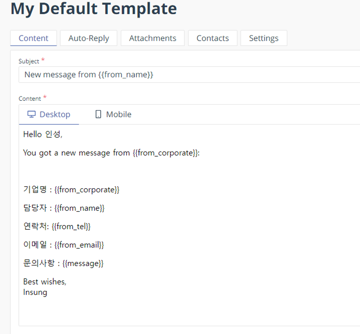
Task: Click the 'My Default Template' title
Action: point(94,9)
